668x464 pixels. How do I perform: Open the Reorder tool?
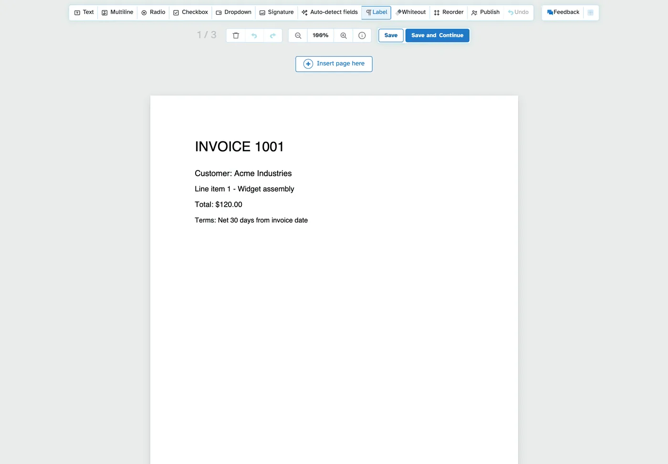pos(449,12)
